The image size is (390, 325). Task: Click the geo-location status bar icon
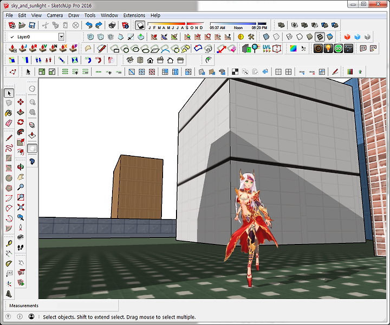[x=8, y=316]
